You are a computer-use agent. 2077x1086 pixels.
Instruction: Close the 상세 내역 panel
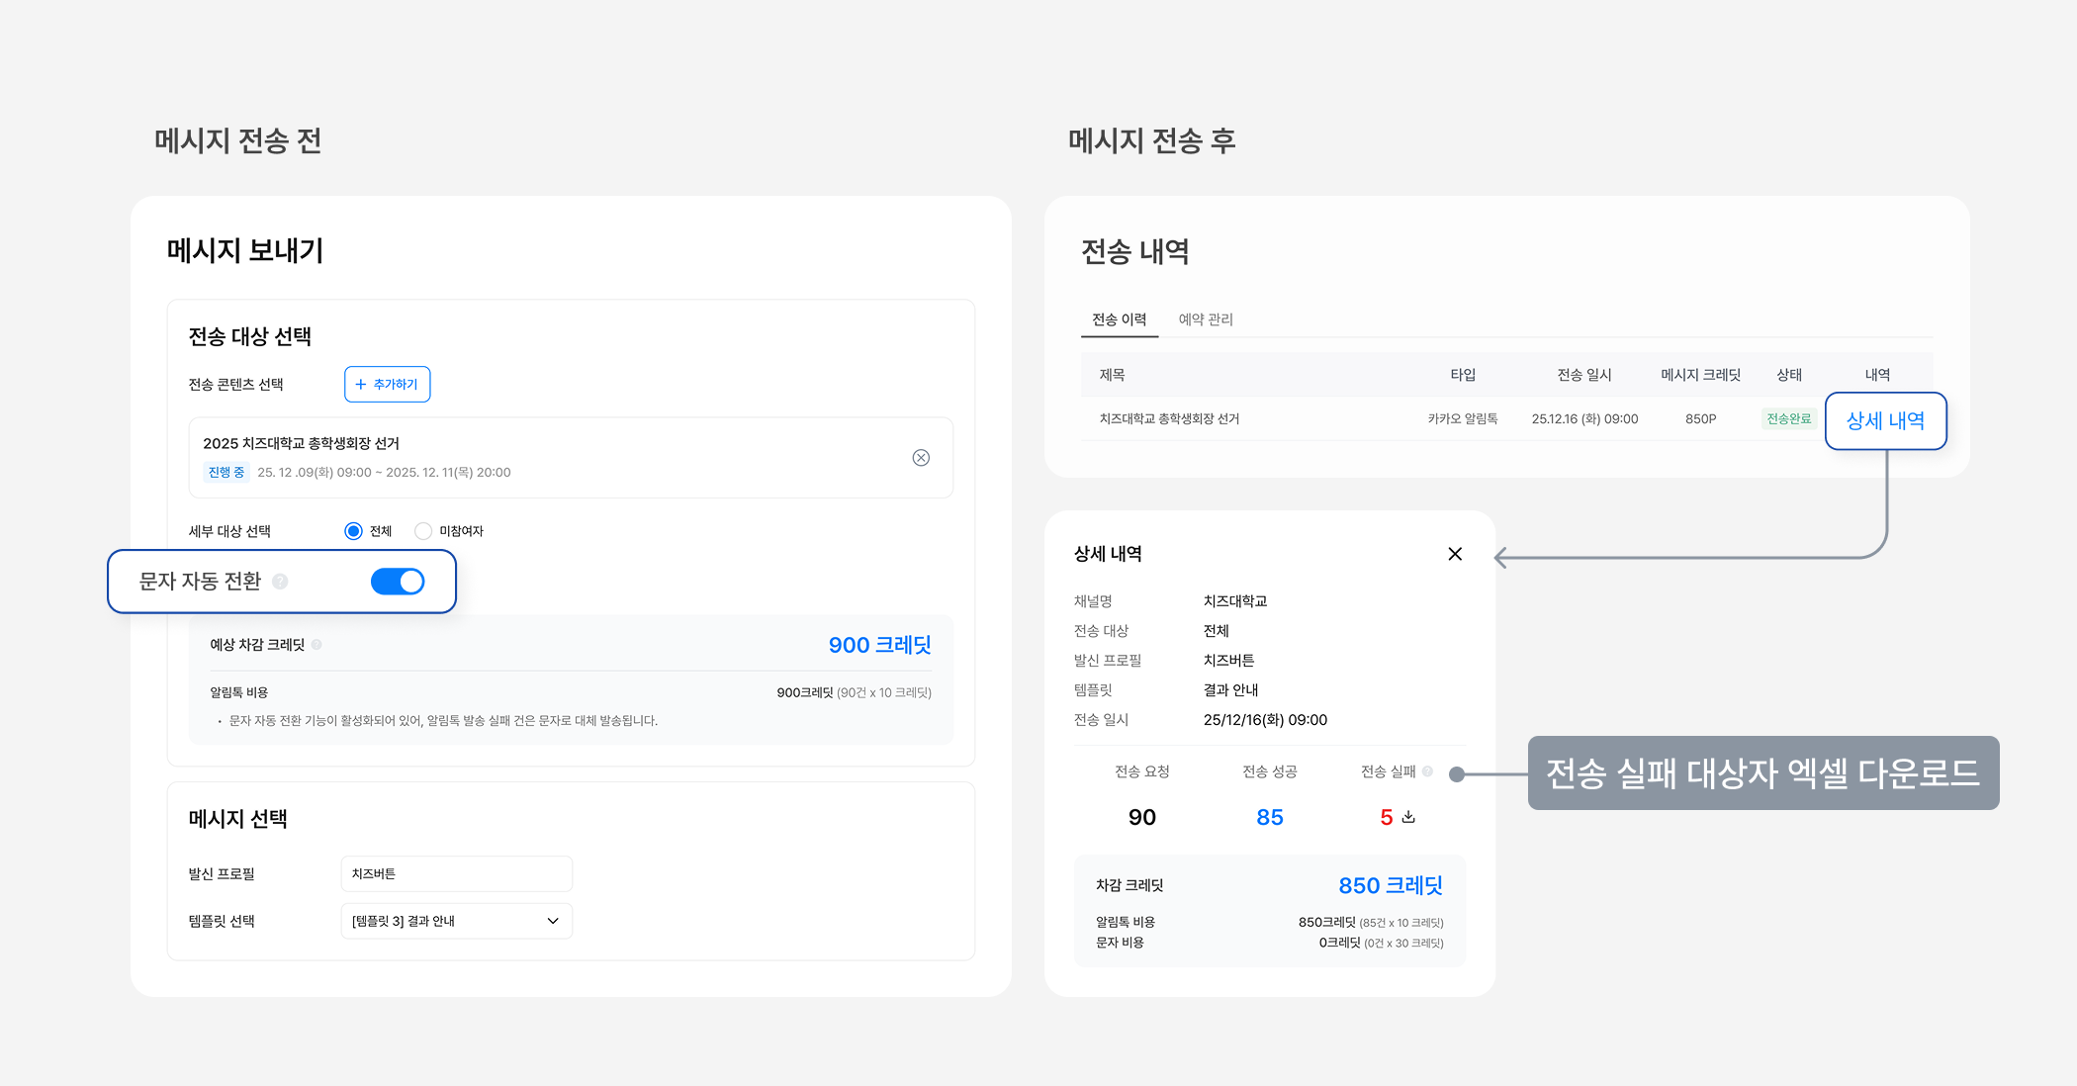[x=1455, y=554]
